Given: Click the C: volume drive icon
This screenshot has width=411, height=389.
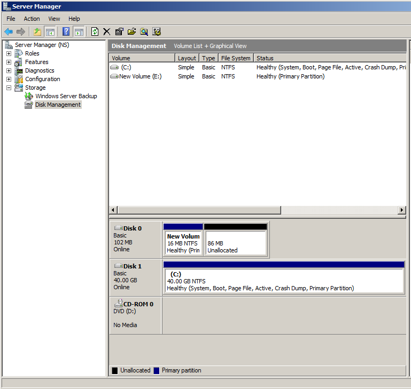Looking at the screenshot, I should pyautogui.click(x=114, y=67).
